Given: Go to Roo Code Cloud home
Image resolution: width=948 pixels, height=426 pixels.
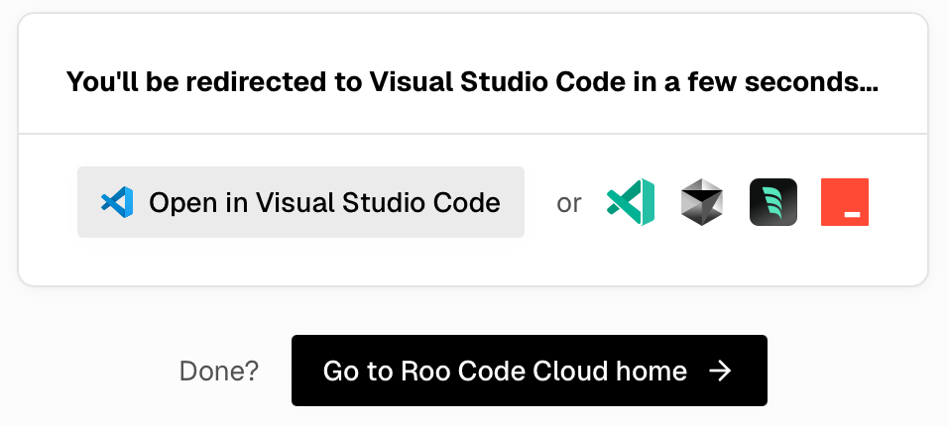Looking at the screenshot, I should coord(529,372).
